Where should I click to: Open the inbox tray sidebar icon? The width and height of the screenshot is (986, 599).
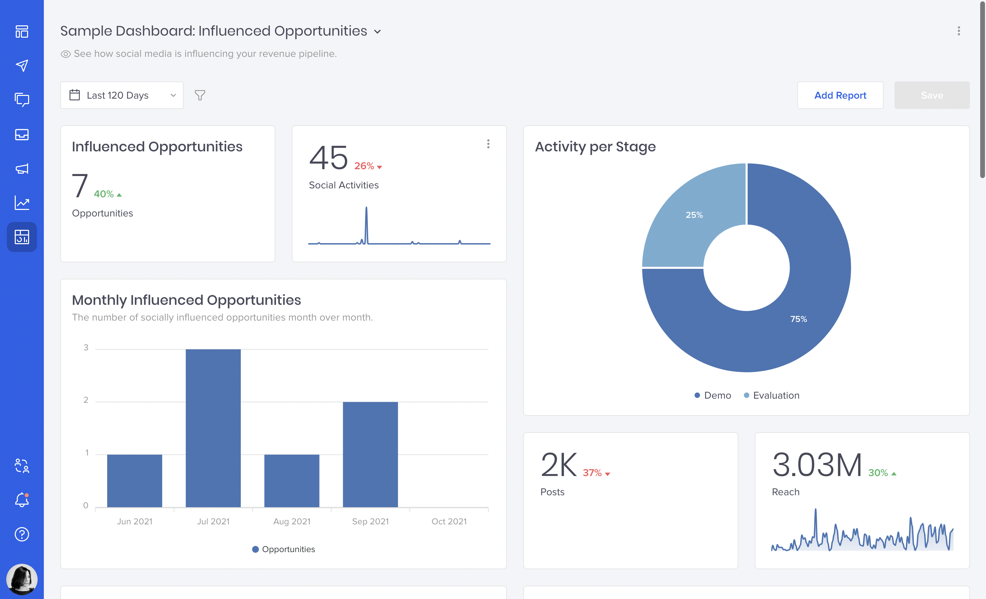pos(22,135)
